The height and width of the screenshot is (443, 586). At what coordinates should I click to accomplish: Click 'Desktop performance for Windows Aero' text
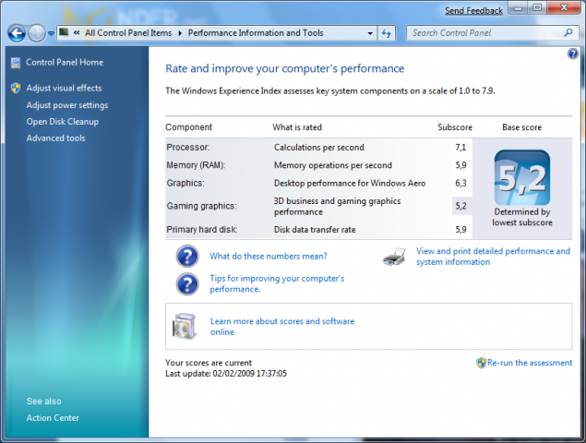click(x=350, y=183)
